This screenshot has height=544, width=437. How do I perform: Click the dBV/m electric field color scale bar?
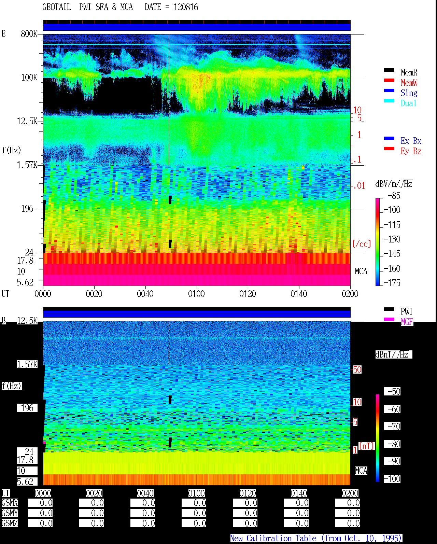pyautogui.click(x=378, y=242)
